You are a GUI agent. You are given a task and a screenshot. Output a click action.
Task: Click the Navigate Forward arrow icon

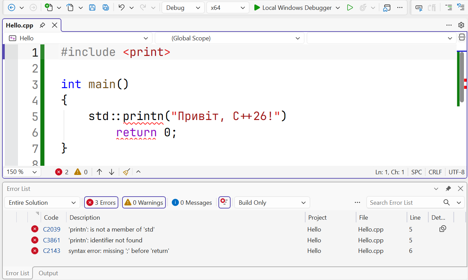33,7
